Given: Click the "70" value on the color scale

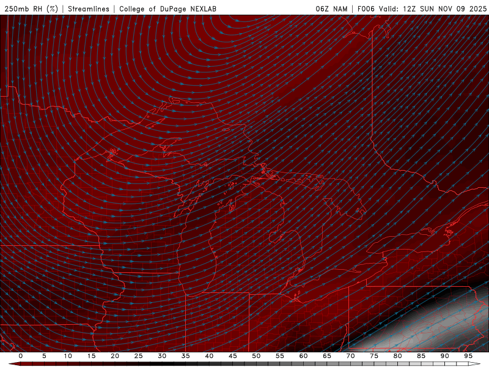Looking at the screenshot, I should pos(350,356).
